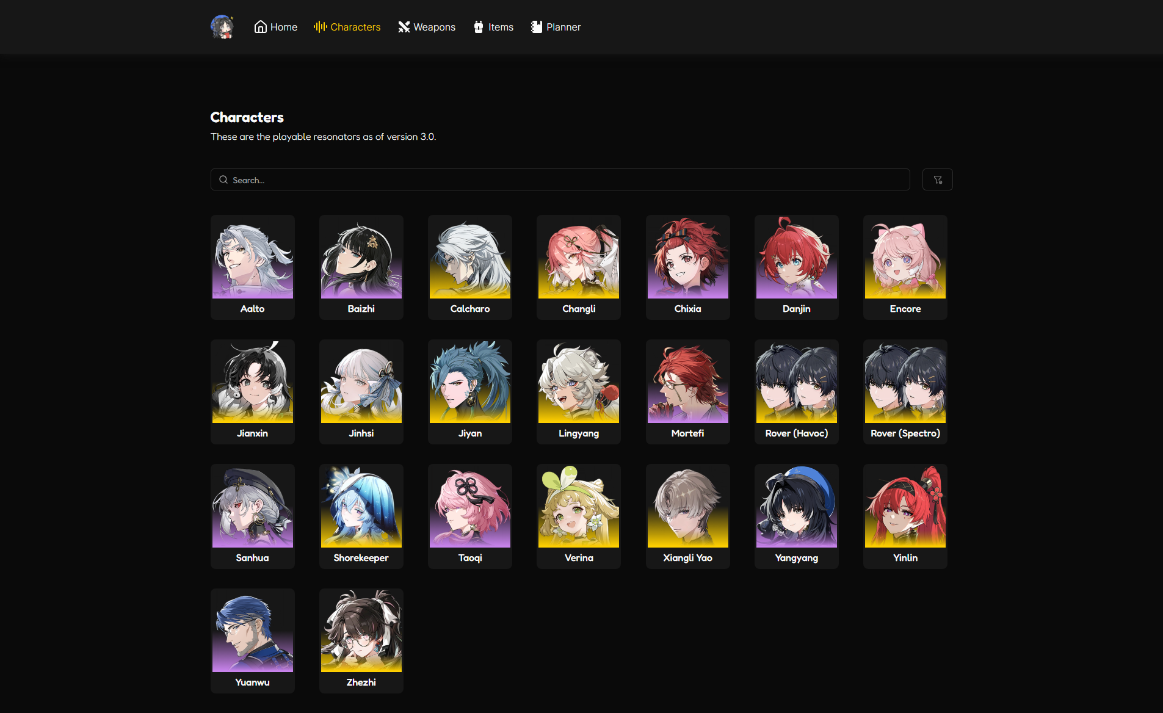Open Jianxin character card
Image resolution: width=1163 pixels, height=713 pixels.
[253, 392]
